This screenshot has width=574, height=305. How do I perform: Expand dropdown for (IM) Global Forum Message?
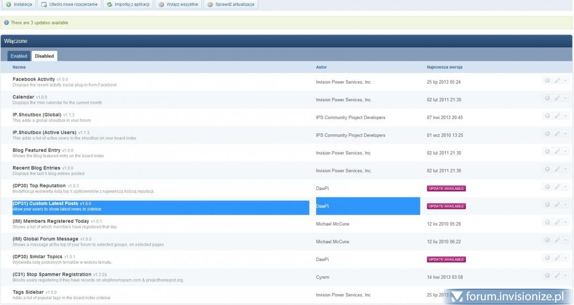pos(565,240)
